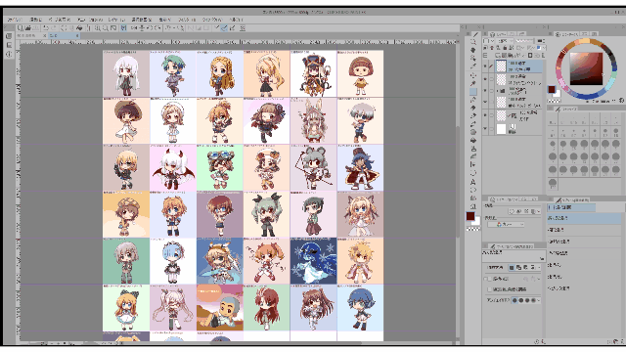Select first anti-aliasing dot option (none)

point(514,300)
